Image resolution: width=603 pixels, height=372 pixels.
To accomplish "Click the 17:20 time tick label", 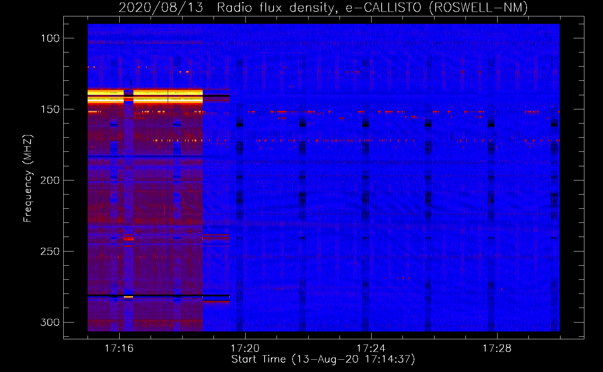I will coord(245,348).
